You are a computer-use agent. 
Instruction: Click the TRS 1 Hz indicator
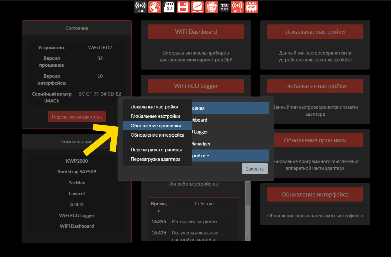point(225,7)
